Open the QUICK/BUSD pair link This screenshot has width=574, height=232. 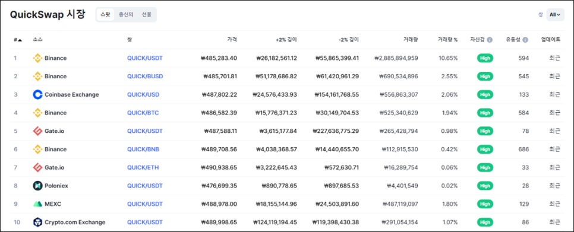point(145,77)
